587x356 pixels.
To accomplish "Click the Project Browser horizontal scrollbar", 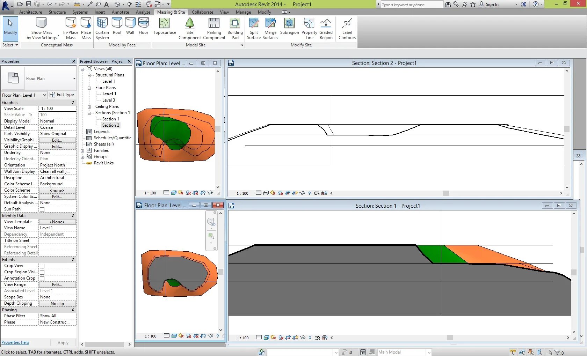I will coord(105,344).
